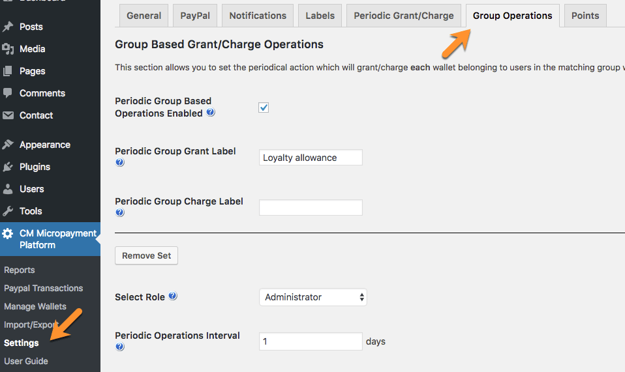625x372 pixels.
Task: Switch to Periodic Grant/Charge tab
Action: tap(404, 16)
